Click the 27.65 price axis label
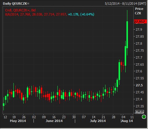 (140, 64)
